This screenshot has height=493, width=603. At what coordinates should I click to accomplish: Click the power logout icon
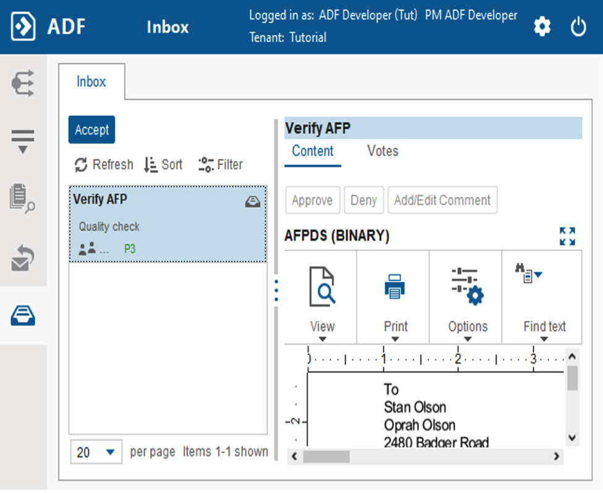point(578,27)
